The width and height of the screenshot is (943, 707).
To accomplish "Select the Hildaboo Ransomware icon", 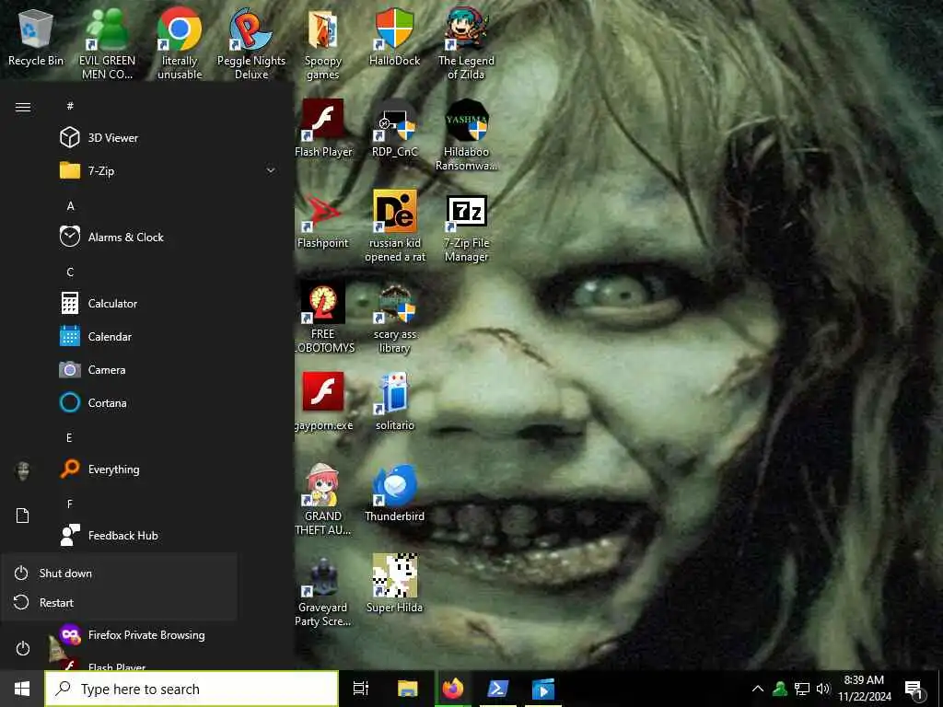I will click(466, 135).
